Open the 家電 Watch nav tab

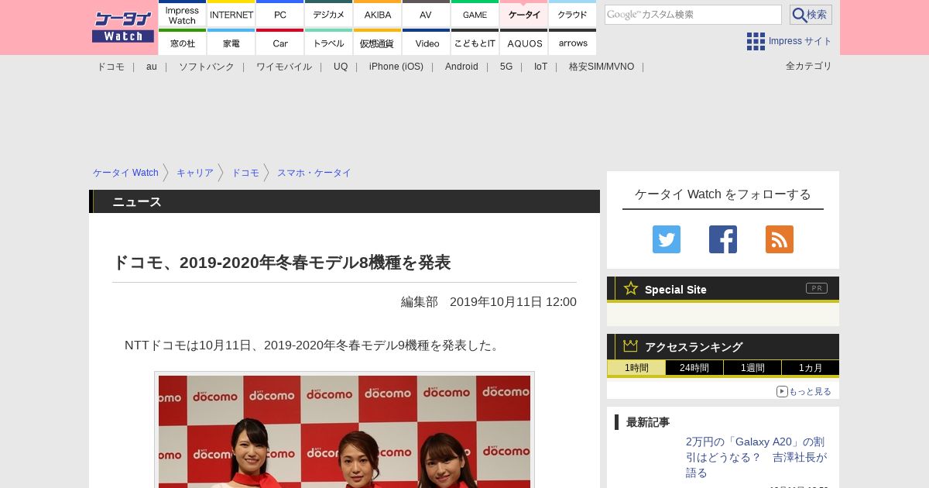point(231,43)
